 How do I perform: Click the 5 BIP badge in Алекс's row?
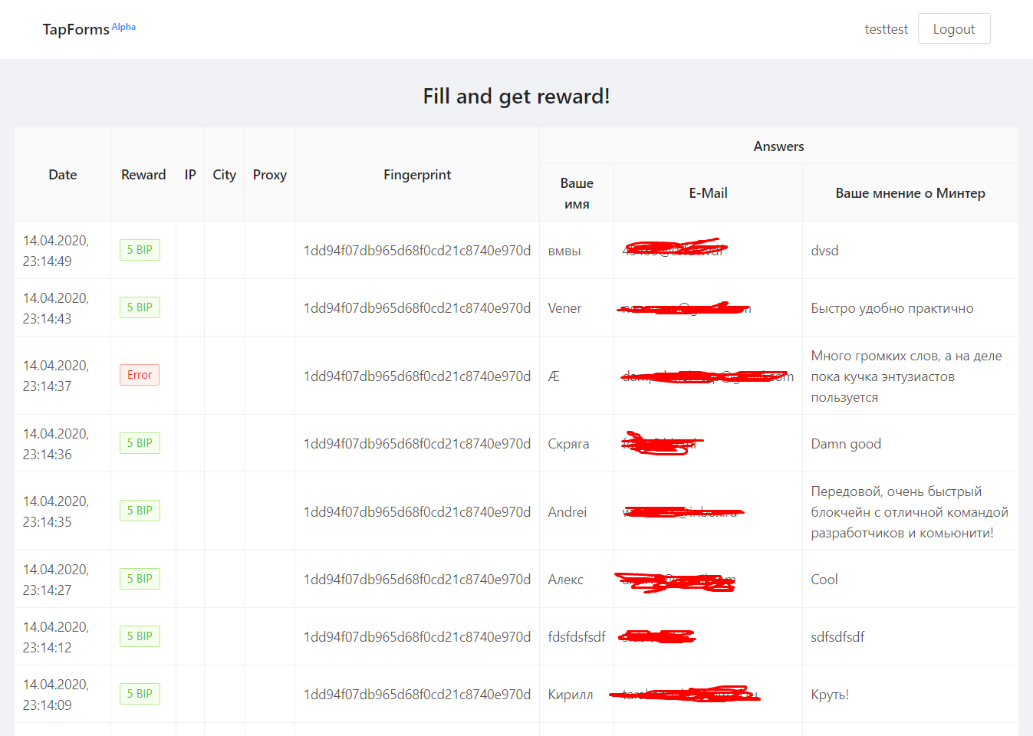coord(140,579)
